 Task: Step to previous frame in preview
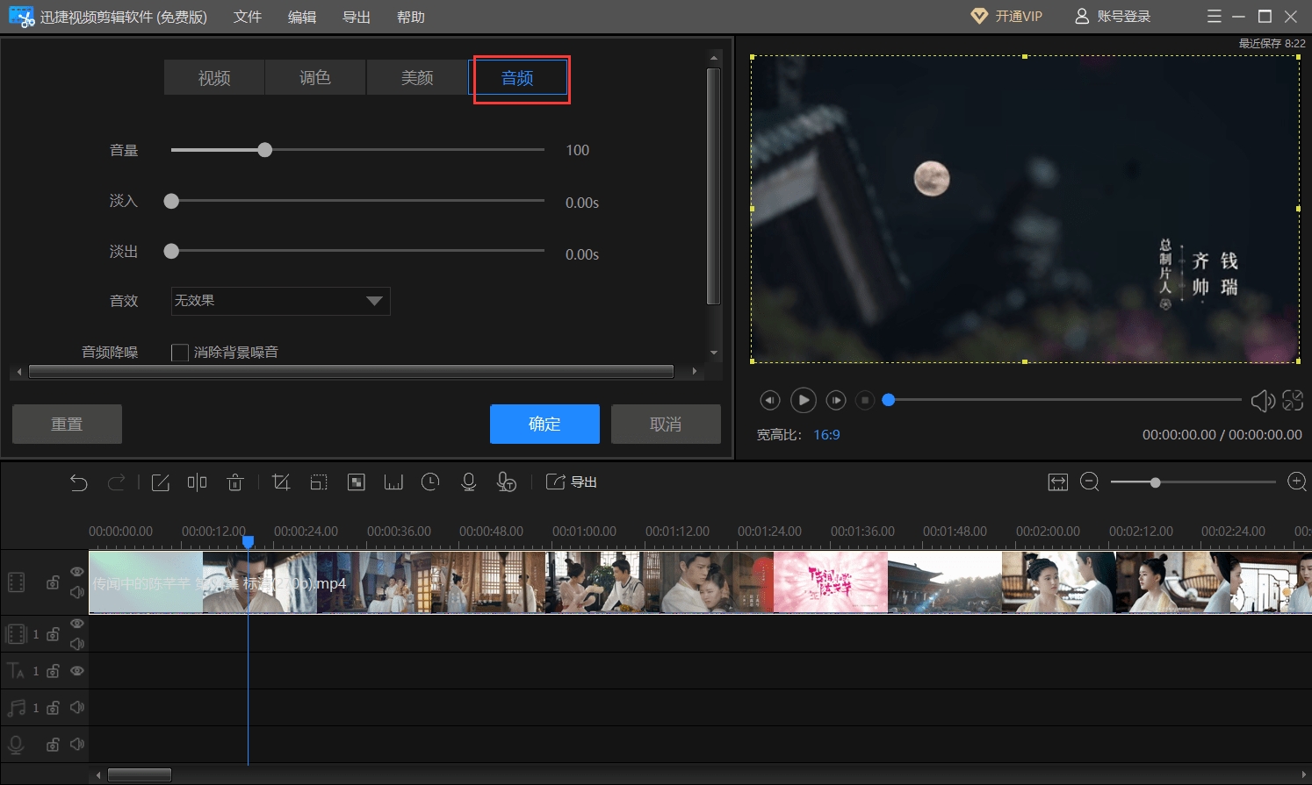click(770, 400)
